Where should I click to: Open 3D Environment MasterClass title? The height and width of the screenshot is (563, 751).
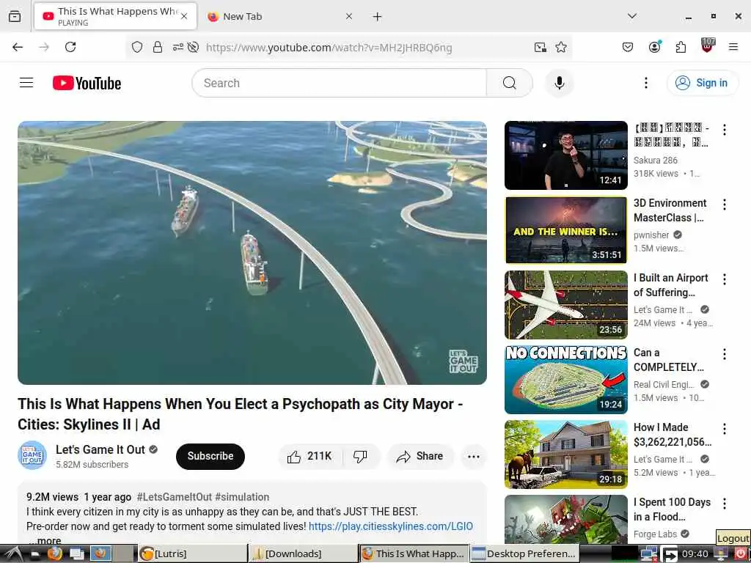[x=670, y=210]
